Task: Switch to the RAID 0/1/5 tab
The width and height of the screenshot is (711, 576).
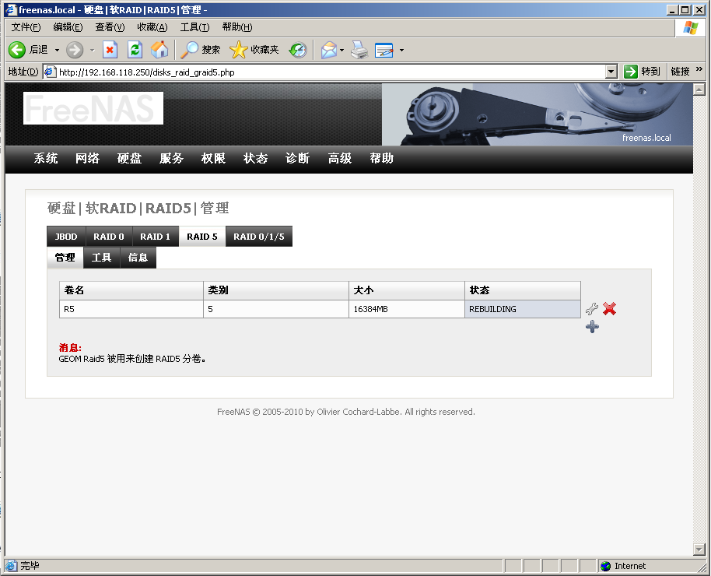Action: click(259, 237)
